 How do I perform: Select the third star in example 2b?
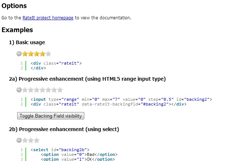[37, 140]
